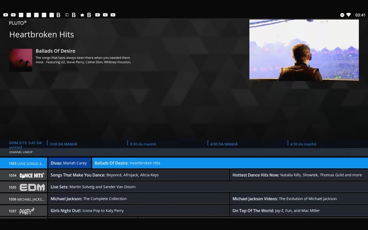
Task: Click the CHANNEL LINEUP header
Action: point(21,152)
